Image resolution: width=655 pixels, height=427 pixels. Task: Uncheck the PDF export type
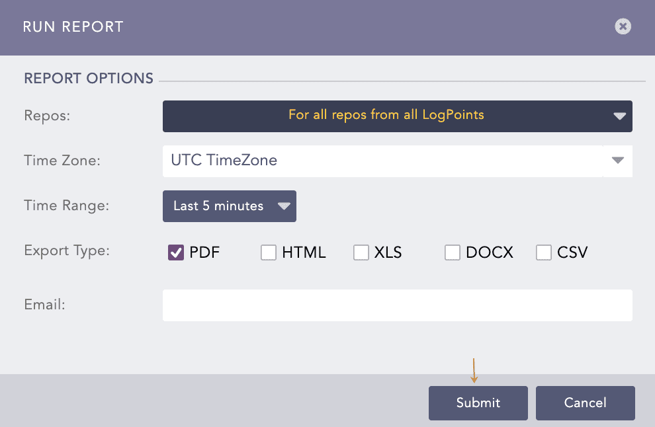[175, 252]
